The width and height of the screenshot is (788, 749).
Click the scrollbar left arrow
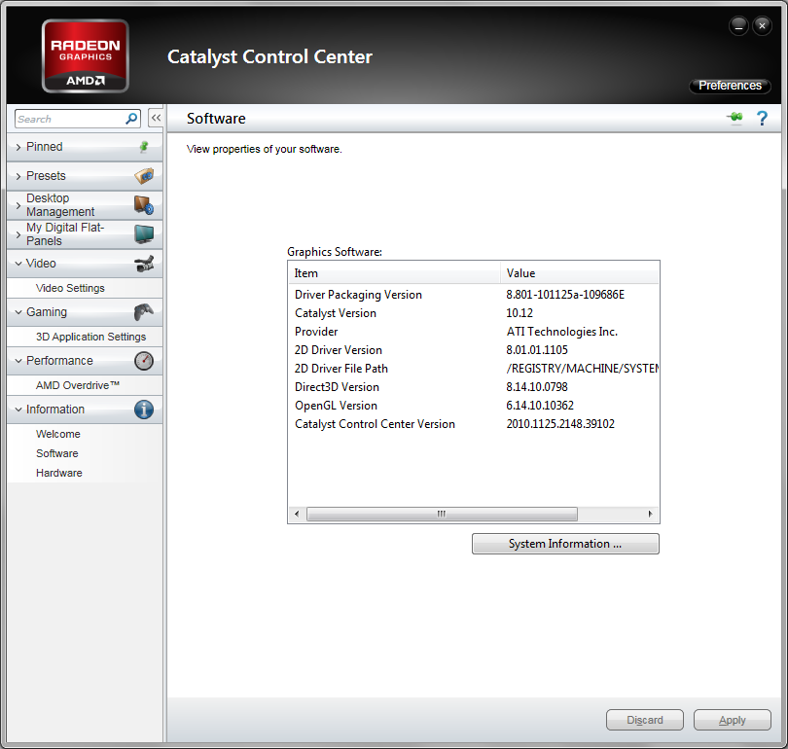click(297, 514)
